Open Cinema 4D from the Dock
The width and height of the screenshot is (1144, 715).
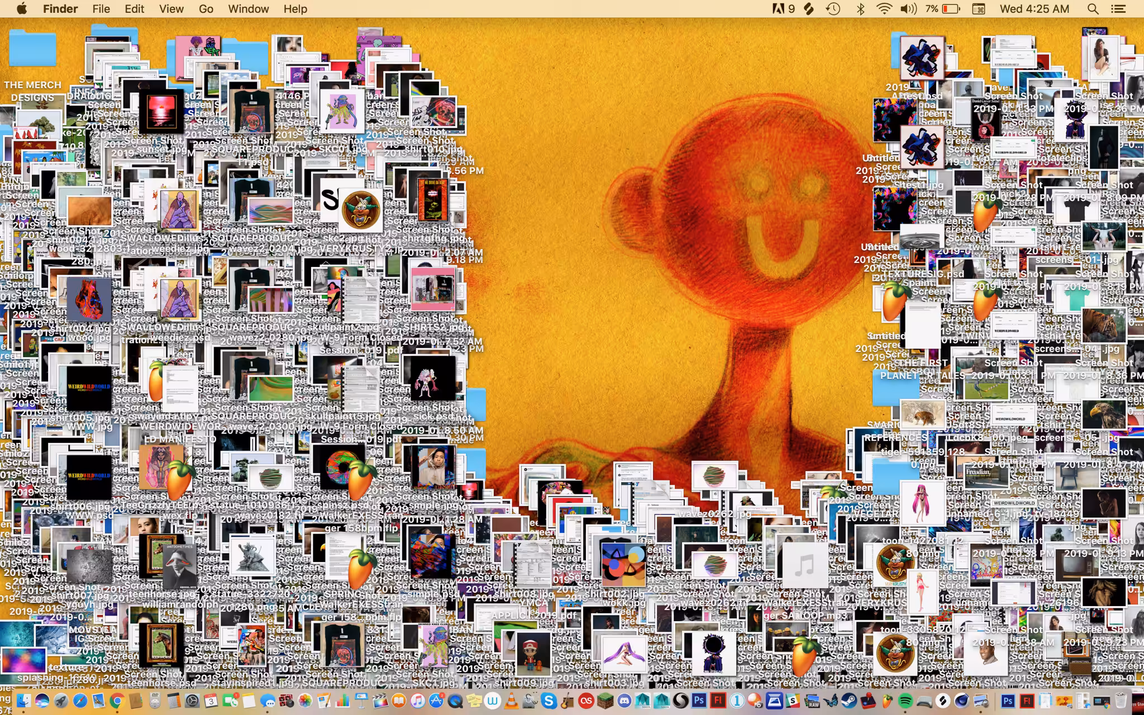961,700
